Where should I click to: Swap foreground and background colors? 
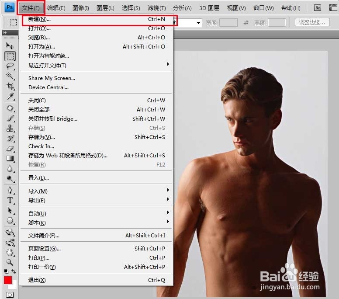click(14, 271)
